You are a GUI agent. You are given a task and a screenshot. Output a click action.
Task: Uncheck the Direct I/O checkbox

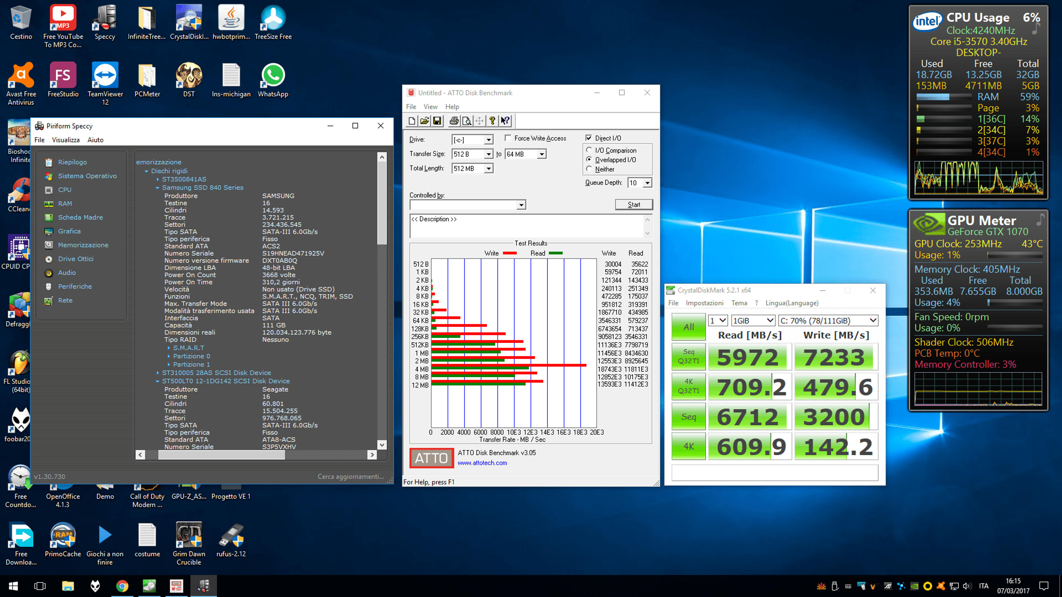point(589,138)
